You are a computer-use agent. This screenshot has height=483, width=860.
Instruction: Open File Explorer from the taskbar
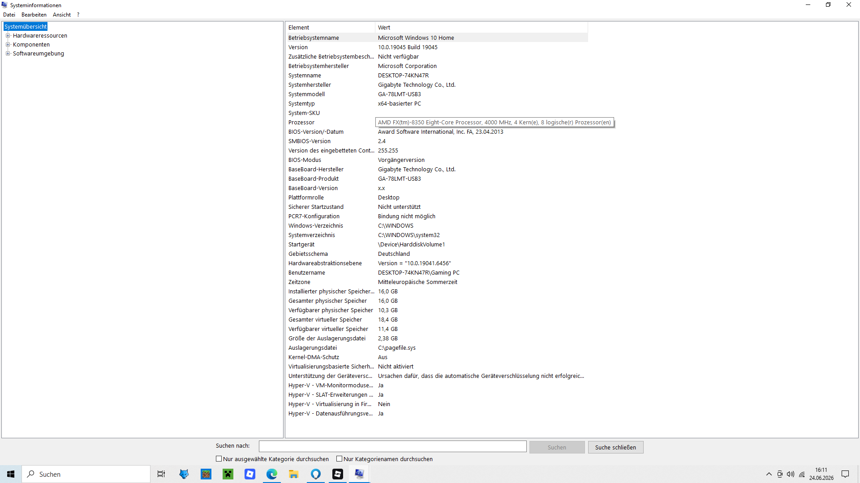(x=294, y=474)
